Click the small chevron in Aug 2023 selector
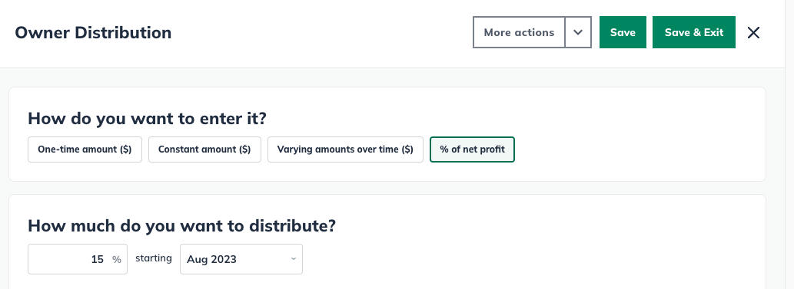 coord(293,259)
